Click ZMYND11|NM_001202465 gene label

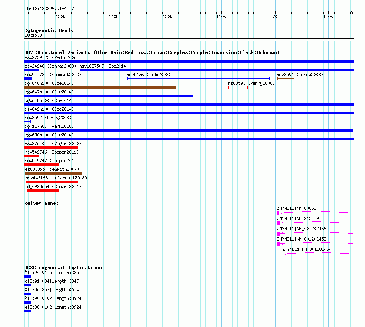[301, 239]
